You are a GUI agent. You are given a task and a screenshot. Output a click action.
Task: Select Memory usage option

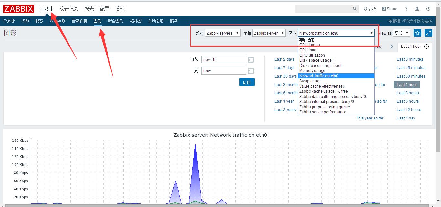click(x=336, y=71)
